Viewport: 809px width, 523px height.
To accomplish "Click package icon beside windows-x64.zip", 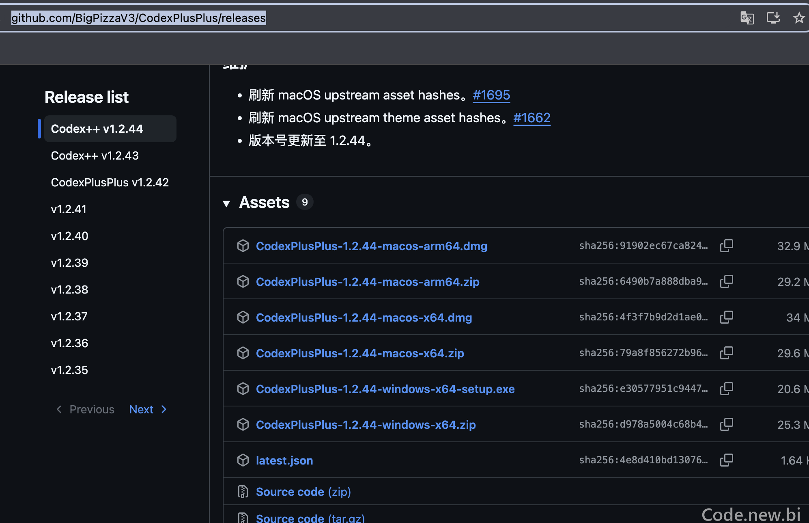I will click(x=243, y=424).
